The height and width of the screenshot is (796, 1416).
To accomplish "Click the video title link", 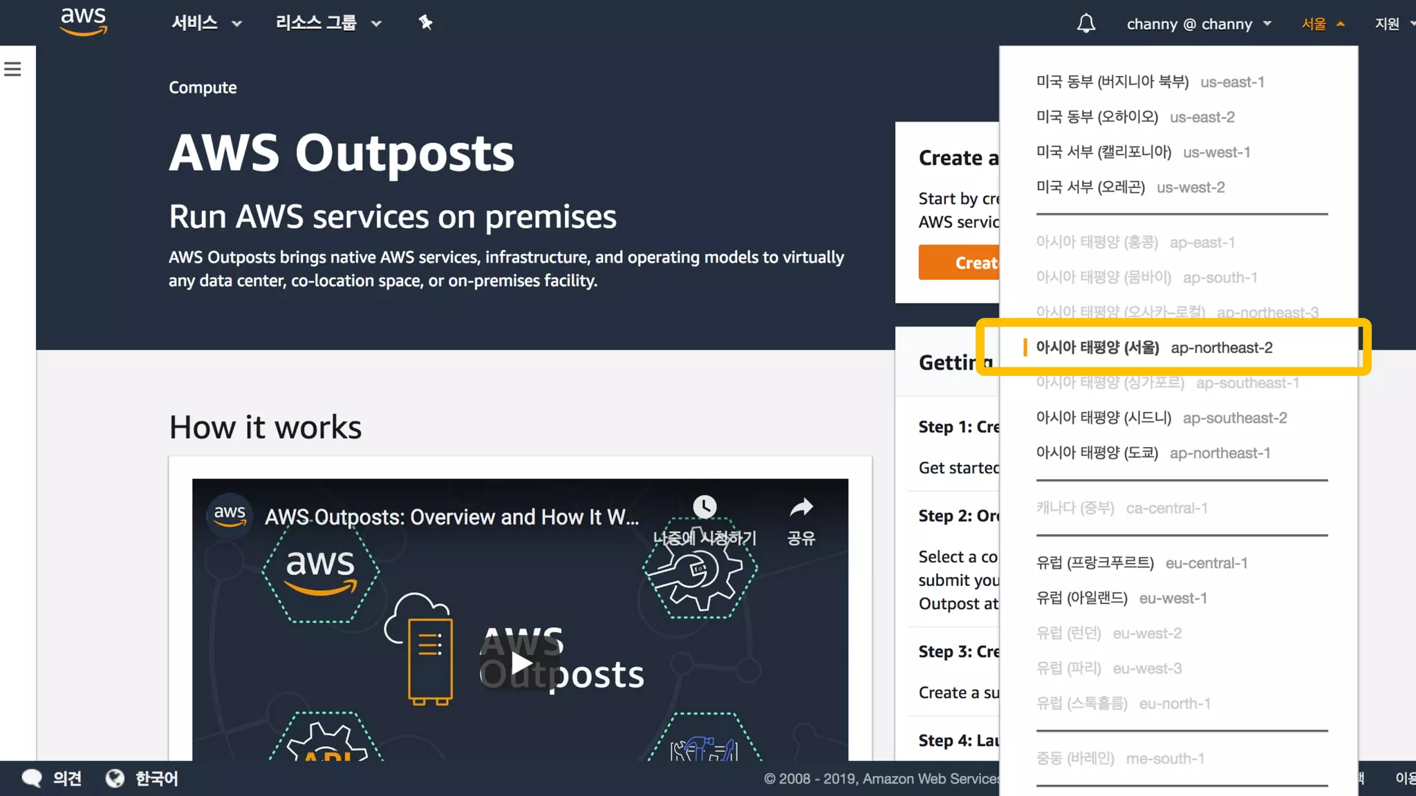I will [451, 517].
